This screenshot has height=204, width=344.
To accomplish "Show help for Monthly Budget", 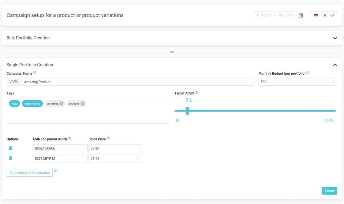I will (x=308, y=73).
